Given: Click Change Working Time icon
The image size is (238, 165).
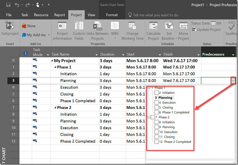Looking at the screenshot, I should [x=132, y=26].
